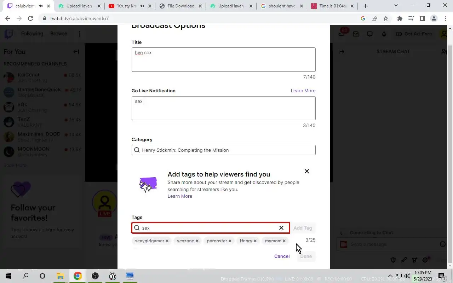The height and width of the screenshot is (283, 453).
Task: Remove the sexygirlgamer tag
Action: click(167, 241)
